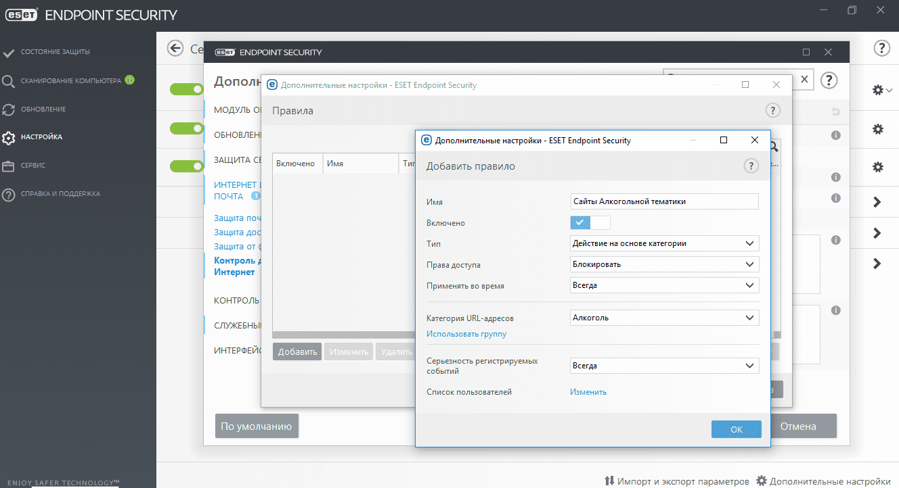Switch the middle green toggle in main window
The width and height of the screenshot is (899, 488).
[187, 128]
